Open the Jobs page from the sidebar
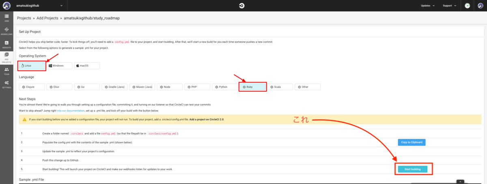 [6, 17]
